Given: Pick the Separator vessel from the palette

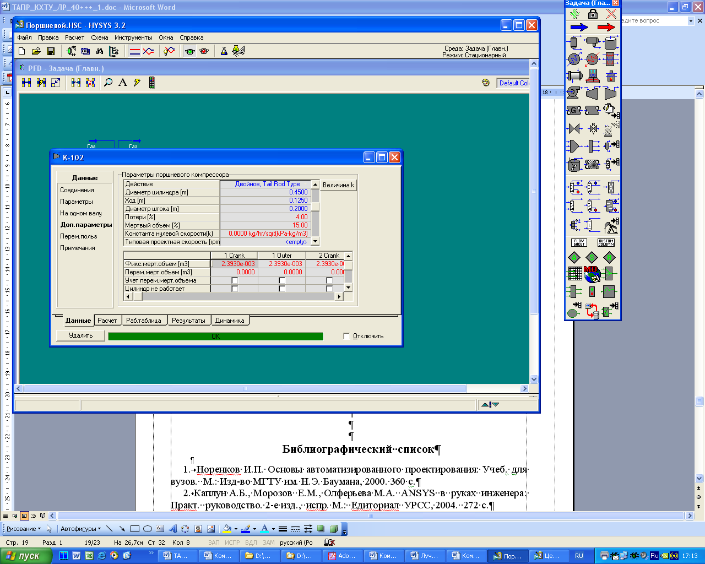Looking at the screenshot, I should 574,42.
